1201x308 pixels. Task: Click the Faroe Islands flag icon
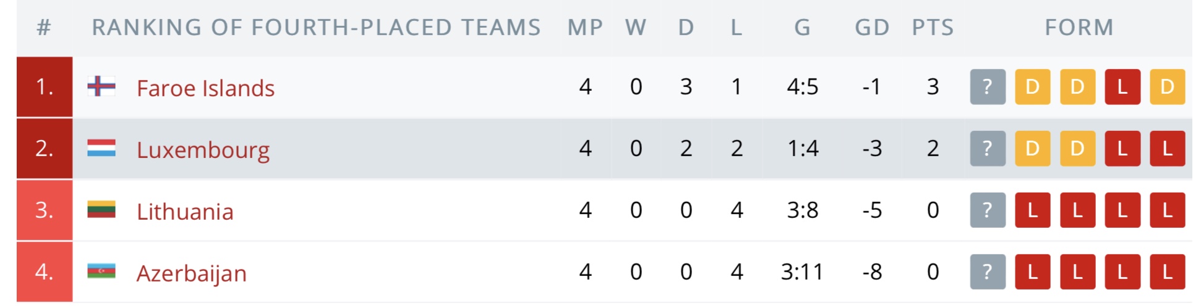[101, 86]
